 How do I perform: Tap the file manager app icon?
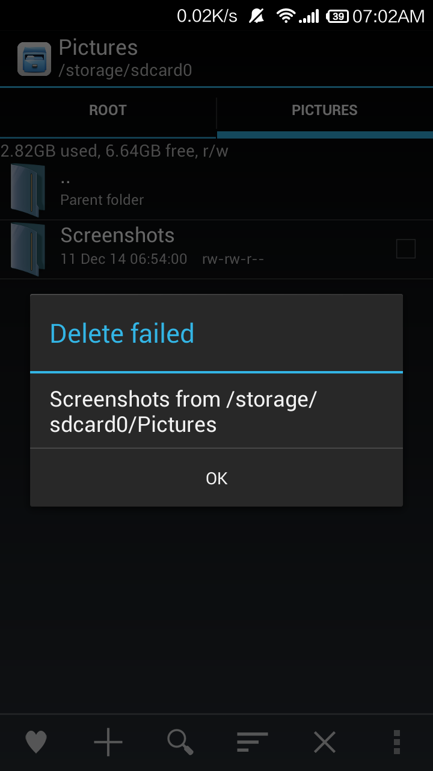[34, 58]
